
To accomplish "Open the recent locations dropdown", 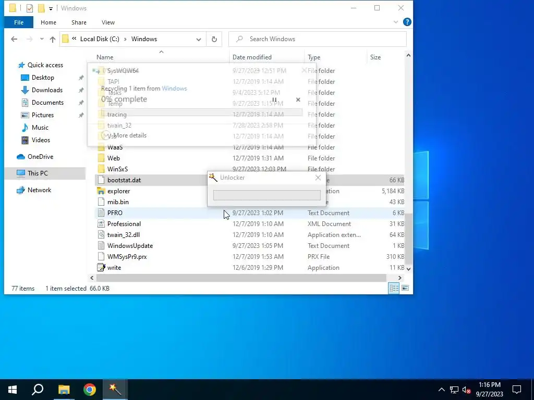I will tap(42, 39).
